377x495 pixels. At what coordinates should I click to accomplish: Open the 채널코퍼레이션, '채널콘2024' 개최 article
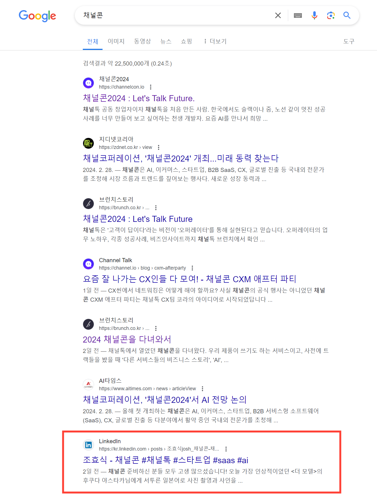(x=181, y=159)
